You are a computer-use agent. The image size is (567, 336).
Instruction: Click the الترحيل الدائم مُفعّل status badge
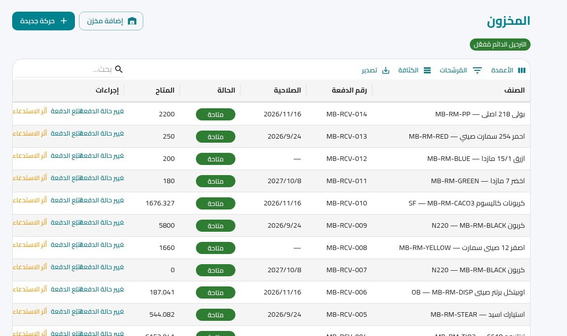[500, 45]
